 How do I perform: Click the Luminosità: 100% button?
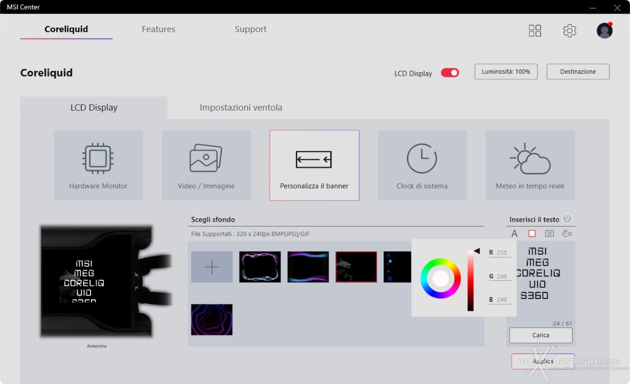(506, 72)
